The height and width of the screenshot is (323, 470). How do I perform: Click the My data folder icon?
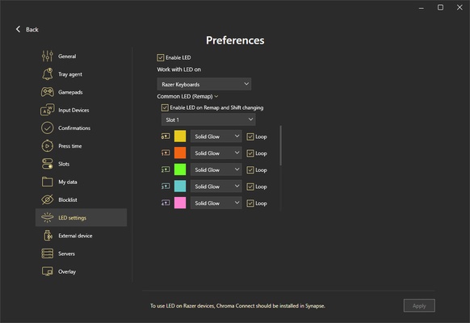coord(48,182)
